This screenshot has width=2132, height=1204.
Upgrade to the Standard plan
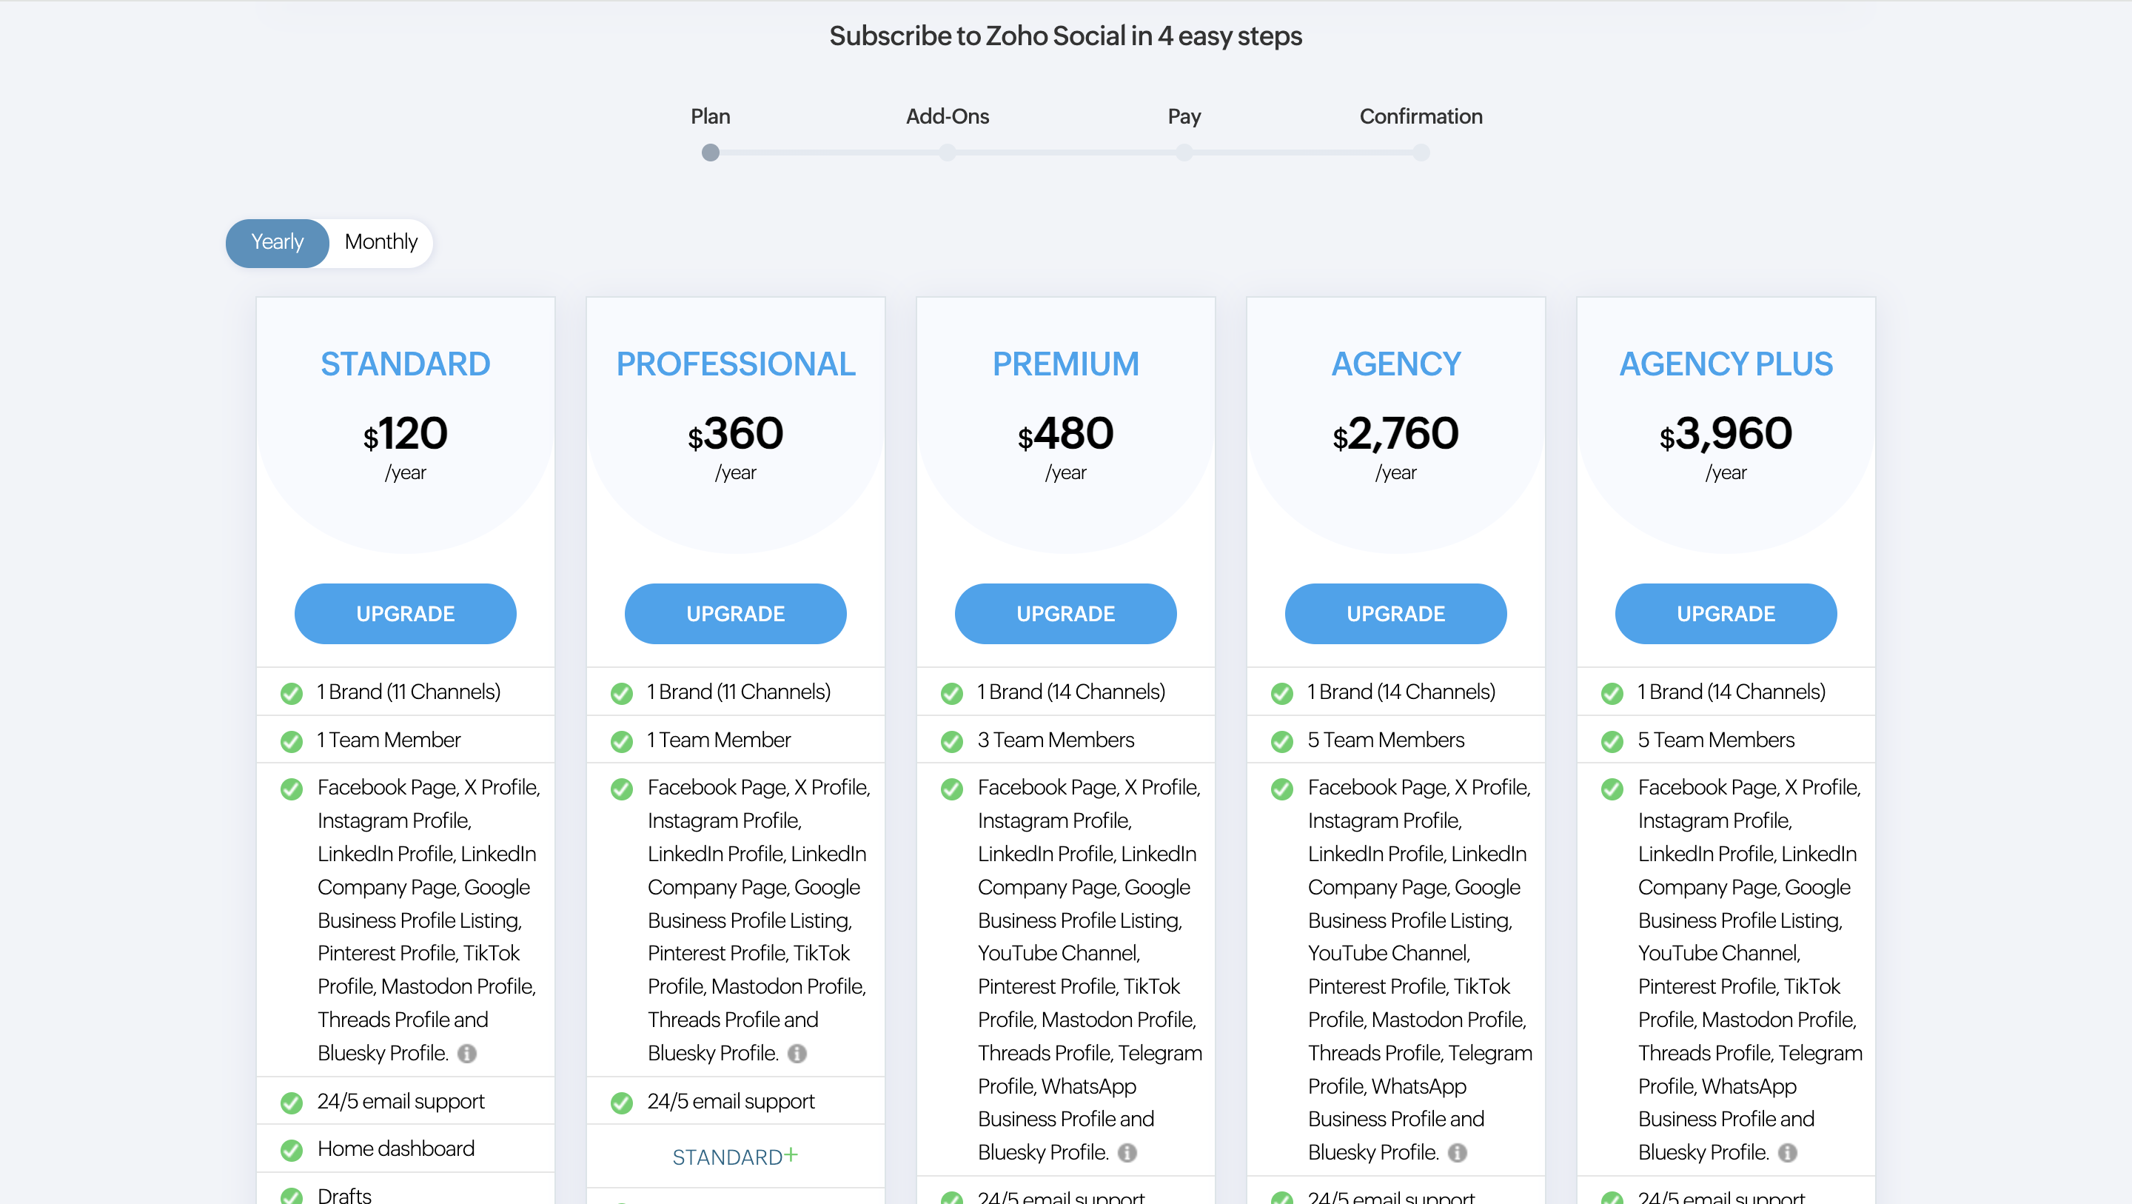(406, 614)
